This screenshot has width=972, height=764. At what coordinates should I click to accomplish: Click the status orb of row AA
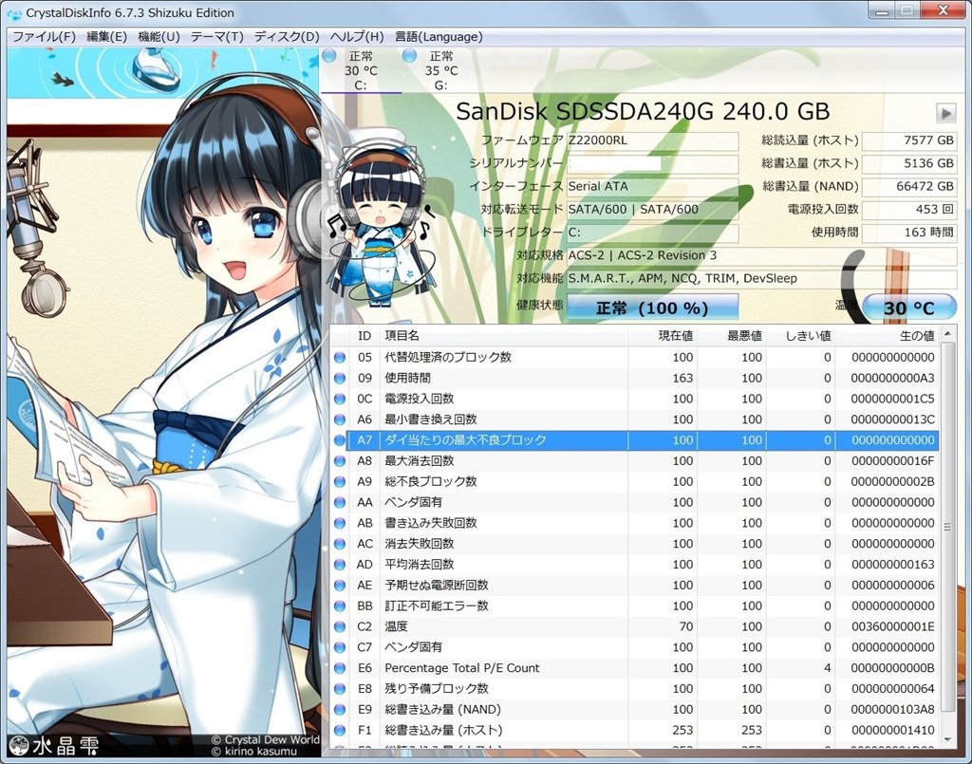point(340,502)
